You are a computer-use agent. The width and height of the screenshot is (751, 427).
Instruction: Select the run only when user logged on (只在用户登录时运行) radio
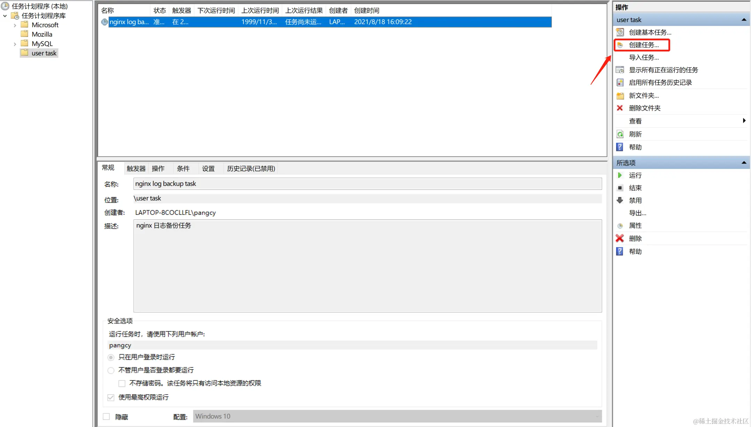click(x=111, y=357)
